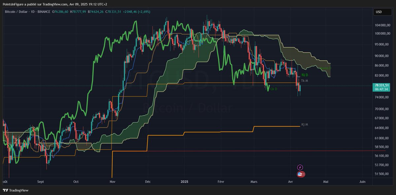Click the Déc label on time axis

(x=148, y=181)
